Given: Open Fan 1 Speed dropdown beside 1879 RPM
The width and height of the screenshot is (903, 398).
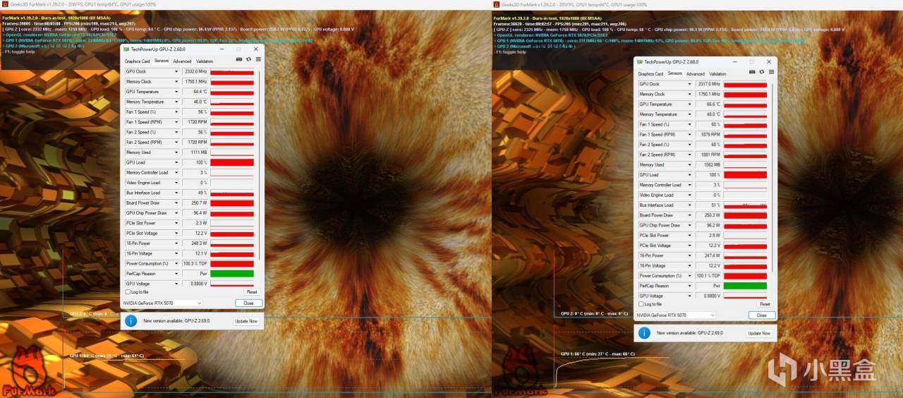Looking at the screenshot, I should pos(690,134).
